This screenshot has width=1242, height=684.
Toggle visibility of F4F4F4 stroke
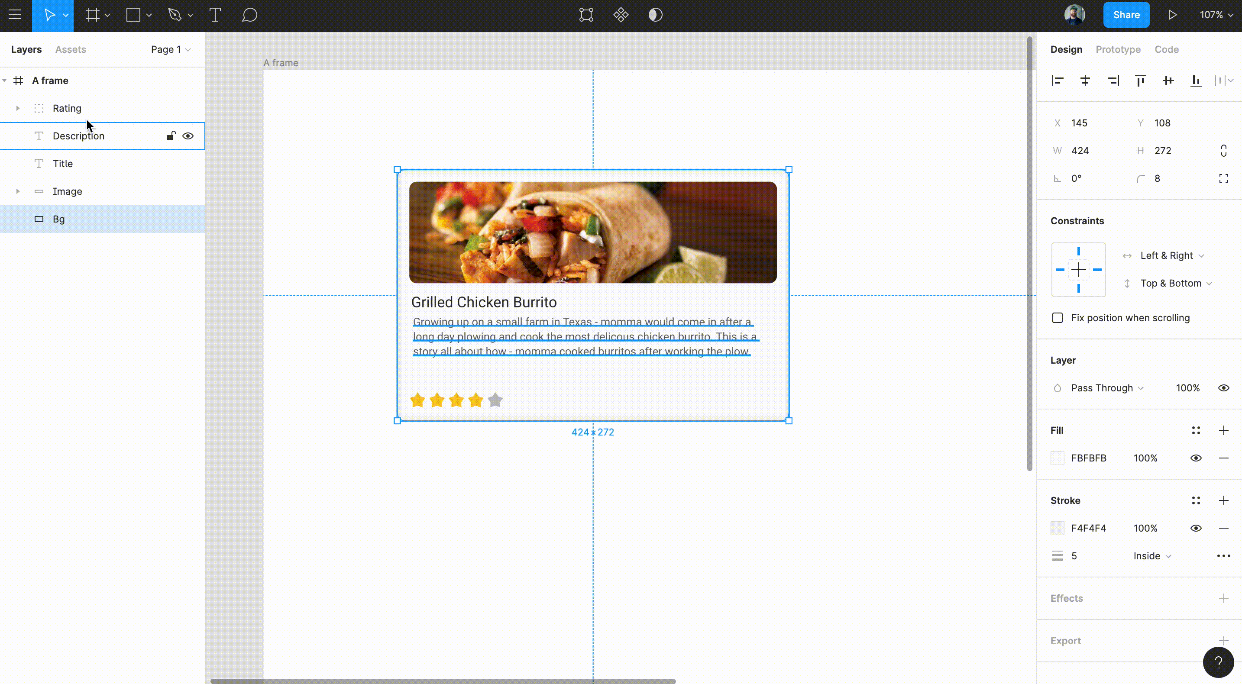point(1196,528)
